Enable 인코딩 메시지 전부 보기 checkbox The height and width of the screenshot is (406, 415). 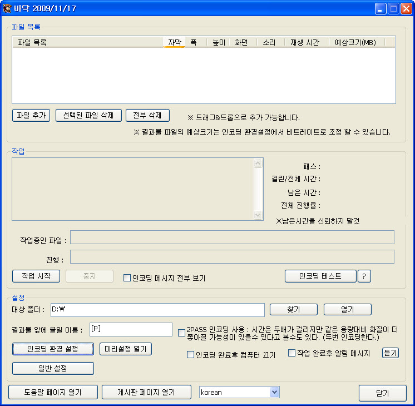click(127, 278)
